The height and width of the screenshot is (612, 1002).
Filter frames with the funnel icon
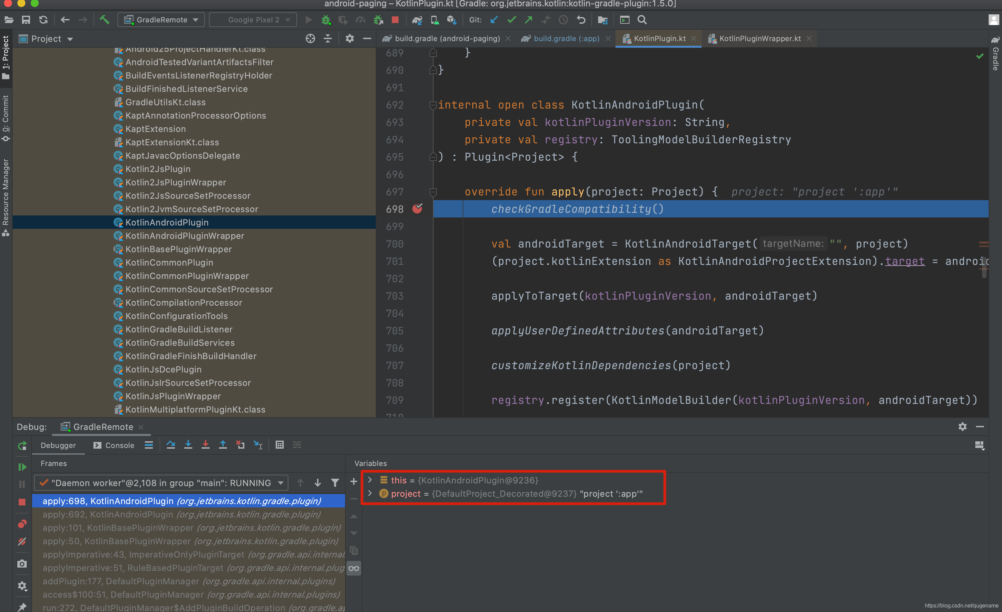335,483
